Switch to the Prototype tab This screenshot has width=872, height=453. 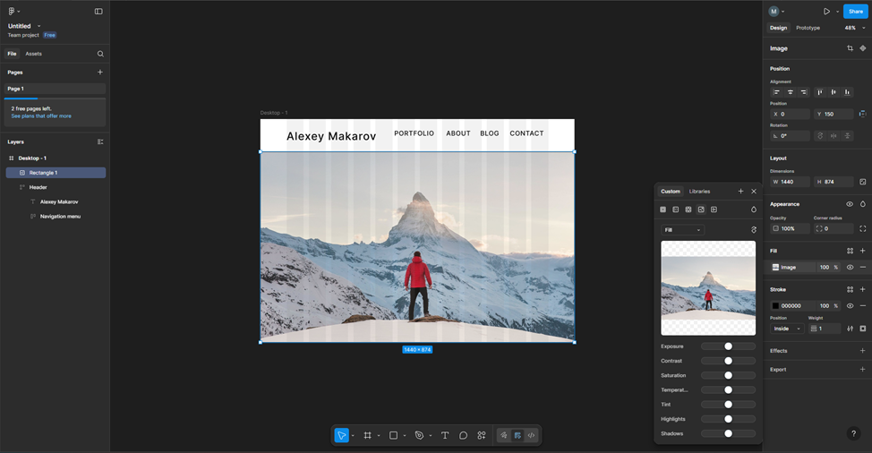pyautogui.click(x=808, y=28)
